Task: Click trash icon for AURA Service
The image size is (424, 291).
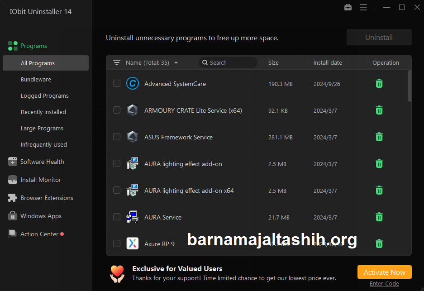Action: [x=379, y=217]
